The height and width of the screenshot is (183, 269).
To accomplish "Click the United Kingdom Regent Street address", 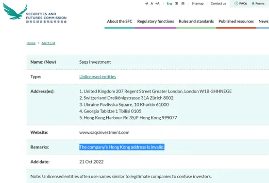I will pos(155,91).
